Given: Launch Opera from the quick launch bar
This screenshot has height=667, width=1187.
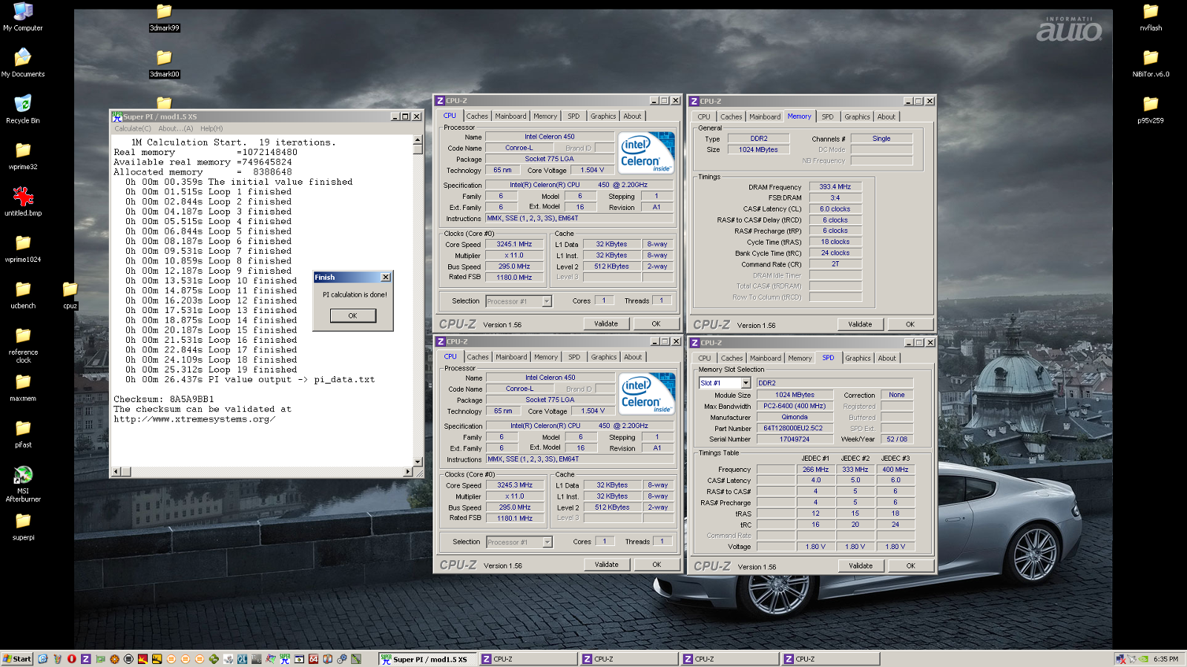Looking at the screenshot, I should (x=71, y=659).
